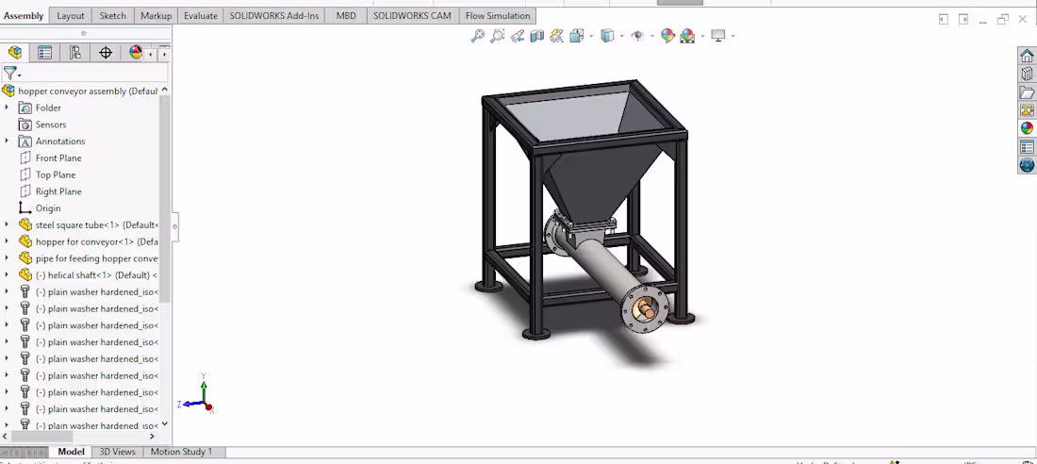Open the Hide/Show Items dropdown arrow
1037x464 pixels.
tap(652, 37)
